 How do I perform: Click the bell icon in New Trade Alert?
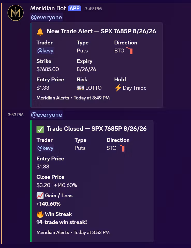click(x=40, y=32)
